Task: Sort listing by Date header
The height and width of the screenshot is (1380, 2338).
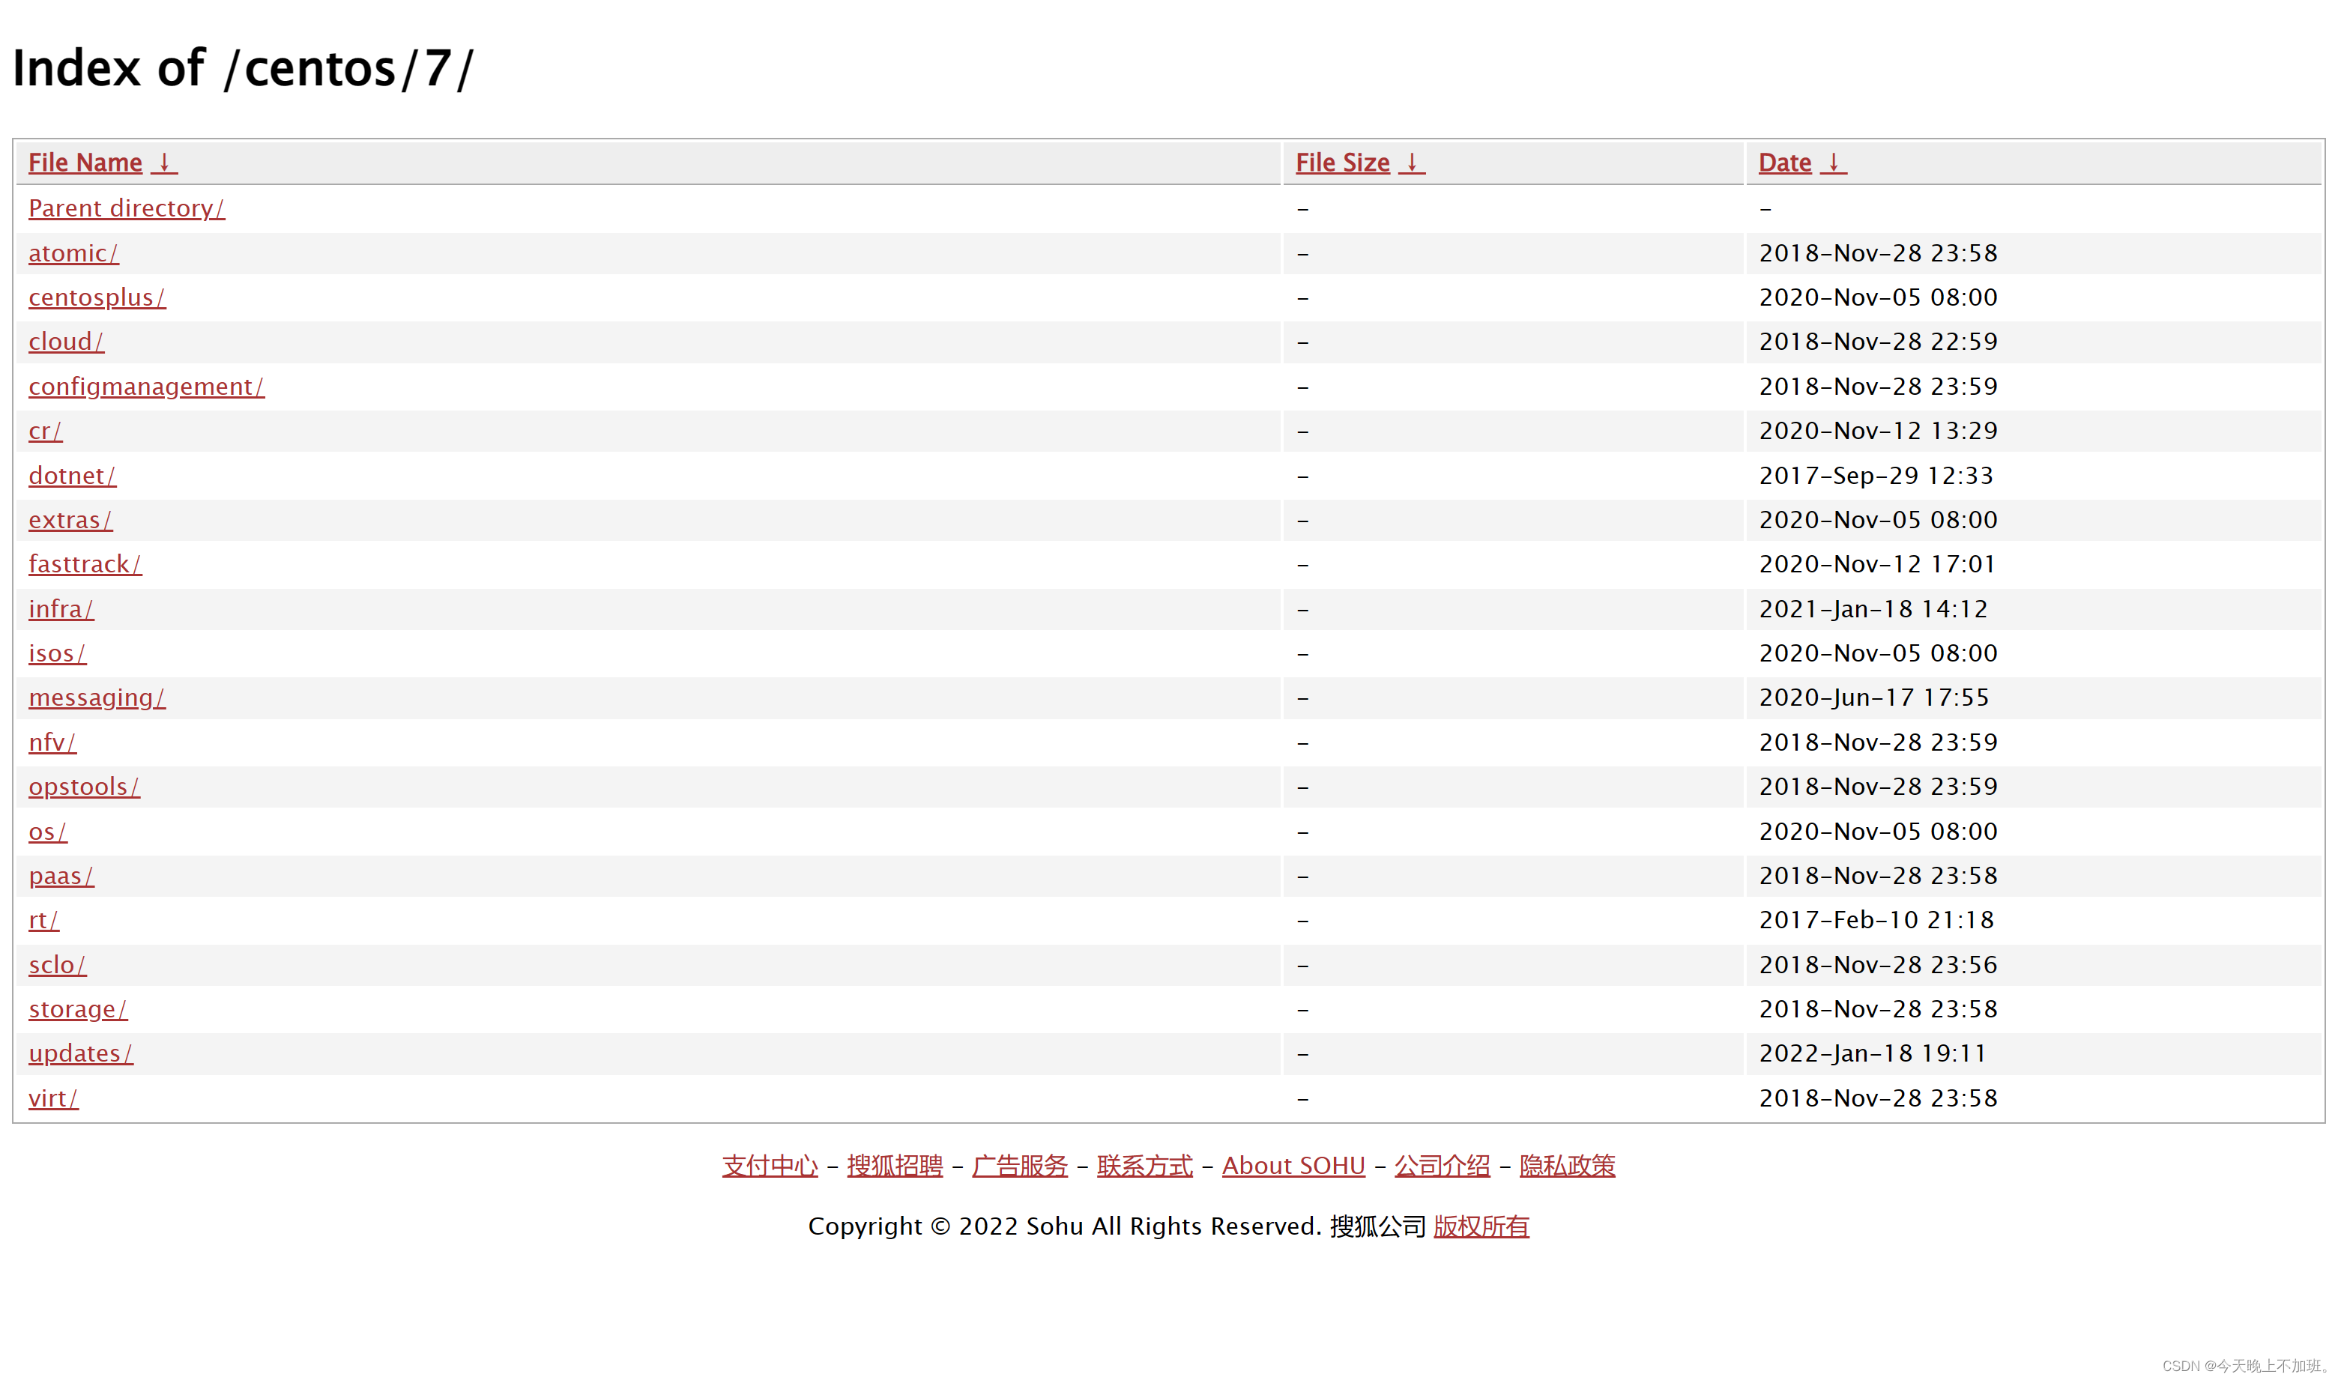Action: pos(1783,162)
